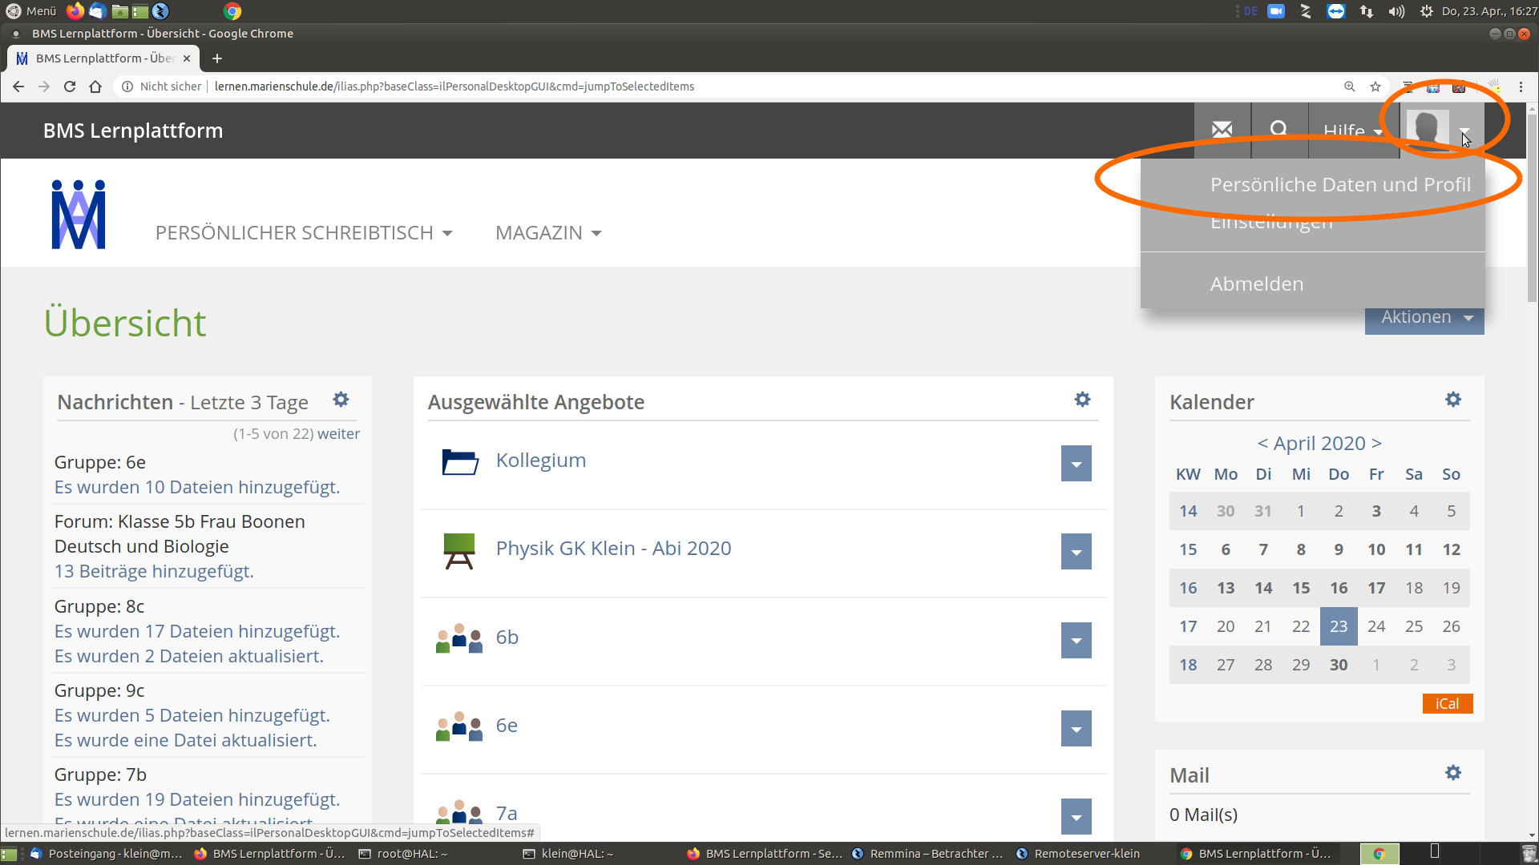Expand the 6e actions dropdown arrow
Screen dimensions: 1539x865
(x=1076, y=729)
